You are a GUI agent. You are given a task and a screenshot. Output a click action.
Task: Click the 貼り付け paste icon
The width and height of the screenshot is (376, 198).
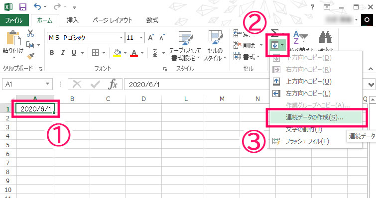point(13,38)
